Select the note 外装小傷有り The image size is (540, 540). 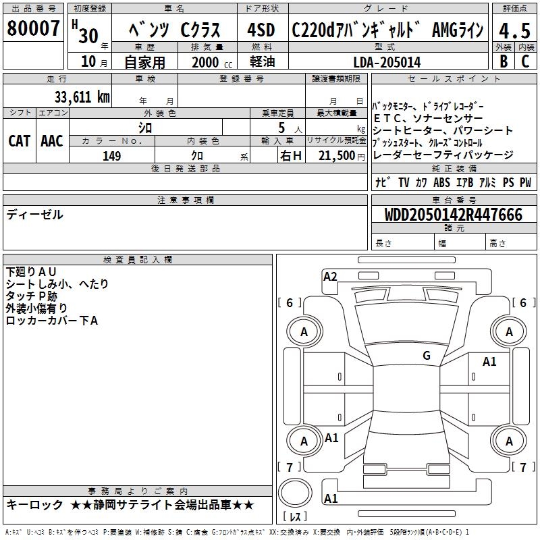tap(36, 308)
